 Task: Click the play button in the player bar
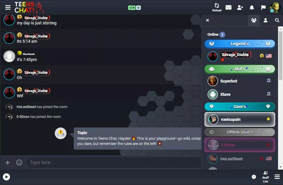pos(6,177)
